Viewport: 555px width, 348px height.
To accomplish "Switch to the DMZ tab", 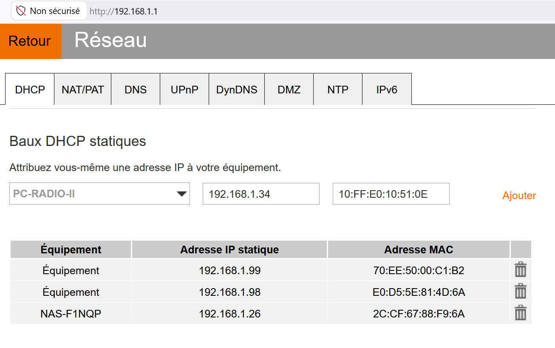I will [289, 89].
